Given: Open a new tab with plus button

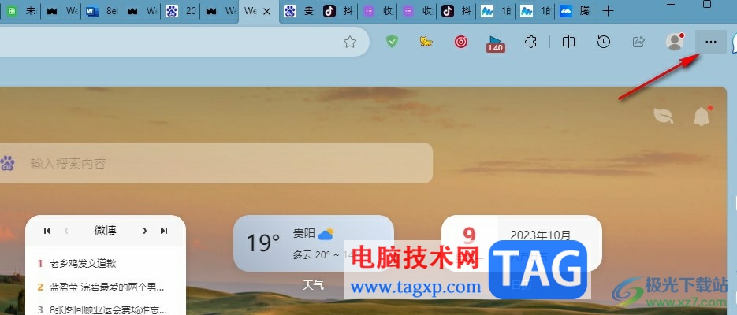Looking at the screenshot, I should (x=609, y=11).
